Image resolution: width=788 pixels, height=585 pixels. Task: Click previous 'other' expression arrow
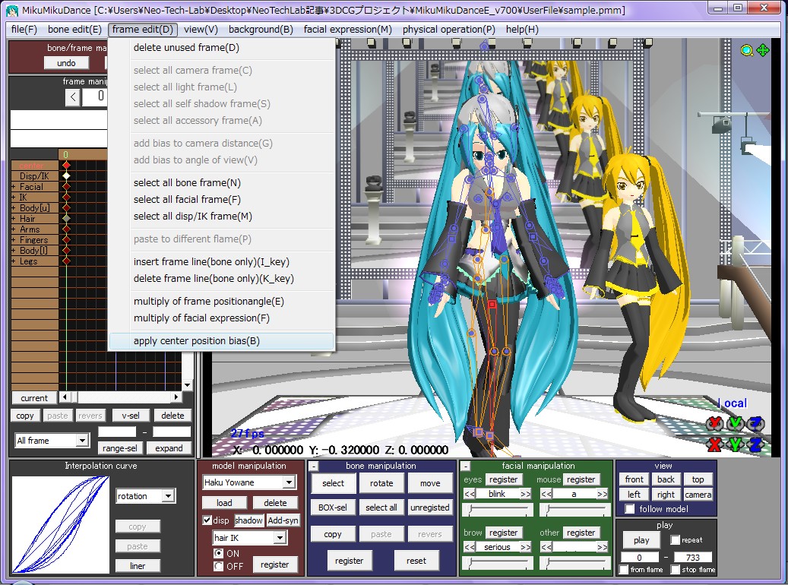546,547
